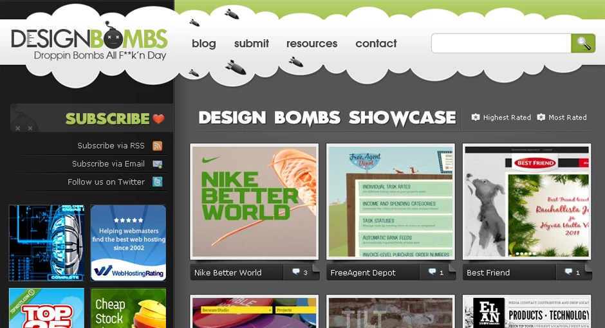This screenshot has height=328, width=605.
Task: Click the Twitter bird icon
Action: tap(157, 181)
